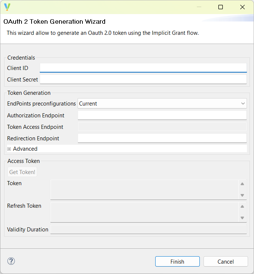
Task: Click down arrow of Refresh Token scrollbar
Action: (x=242, y=218)
